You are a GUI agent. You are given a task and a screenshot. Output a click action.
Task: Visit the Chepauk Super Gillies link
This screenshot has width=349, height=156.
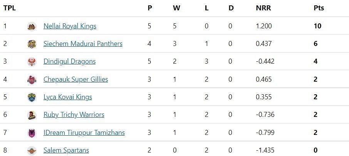click(x=76, y=79)
